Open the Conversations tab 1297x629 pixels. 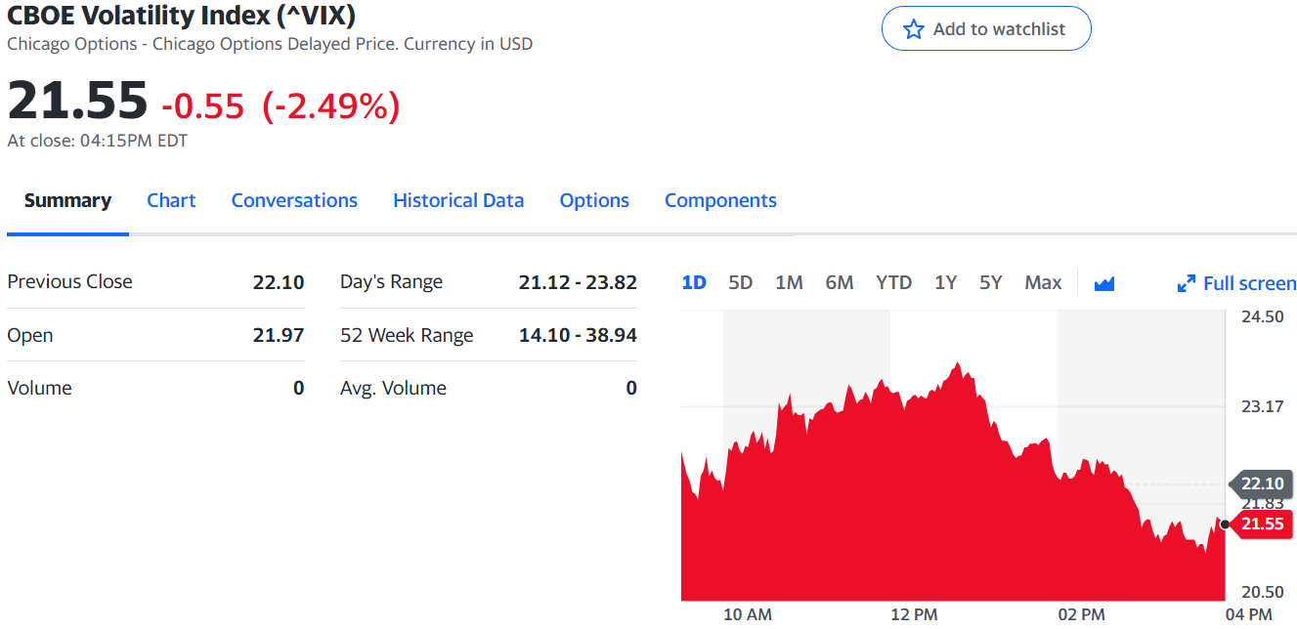(294, 200)
